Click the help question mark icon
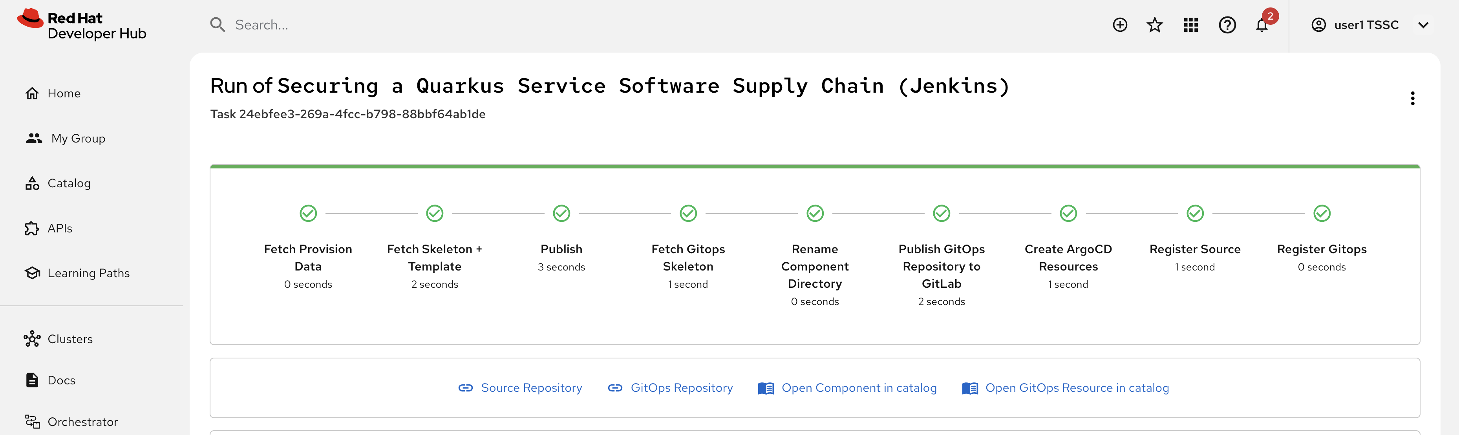1459x435 pixels. click(x=1227, y=25)
